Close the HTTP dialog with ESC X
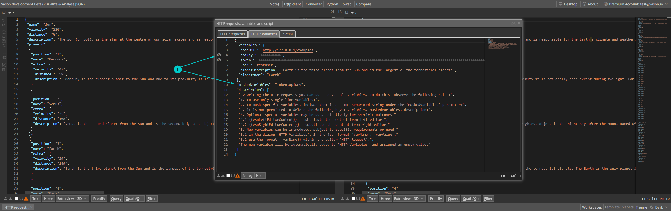 pyautogui.click(x=518, y=23)
